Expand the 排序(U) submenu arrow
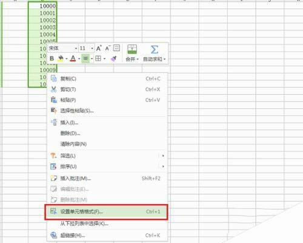Viewport: 303px width, 243px height. (x=163, y=166)
